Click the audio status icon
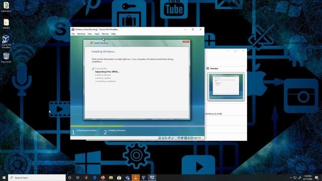322x181 pixels. 166,138
